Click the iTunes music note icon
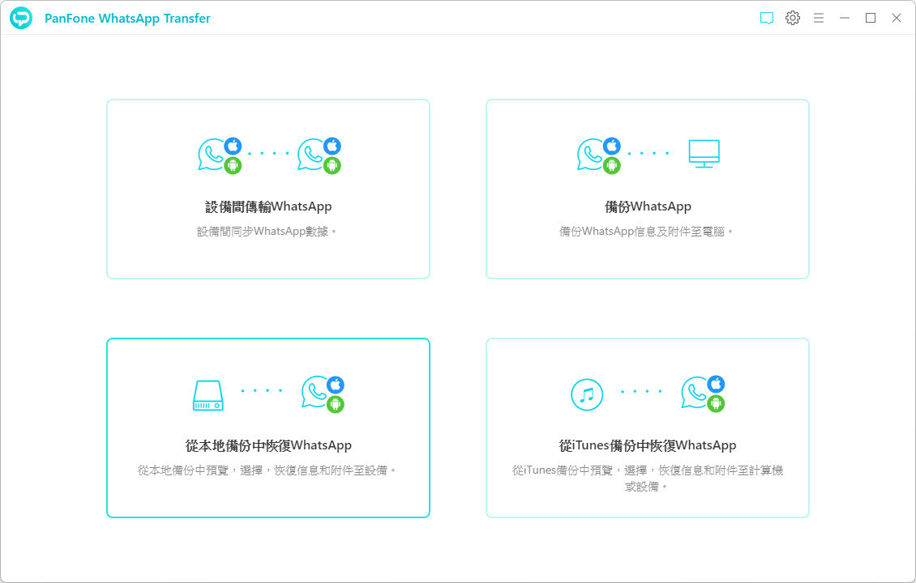 [x=587, y=394]
